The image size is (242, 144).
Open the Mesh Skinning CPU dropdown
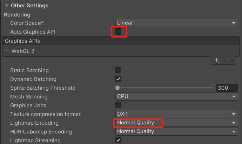pyautogui.click(x=176, y=97)
